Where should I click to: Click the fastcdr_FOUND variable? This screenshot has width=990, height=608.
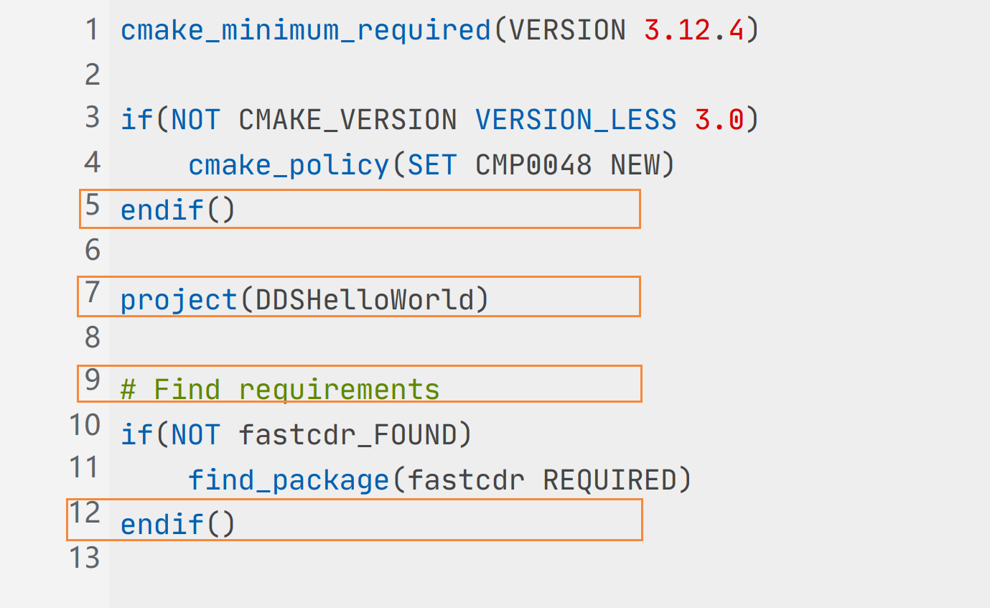[x=347, y=435]
